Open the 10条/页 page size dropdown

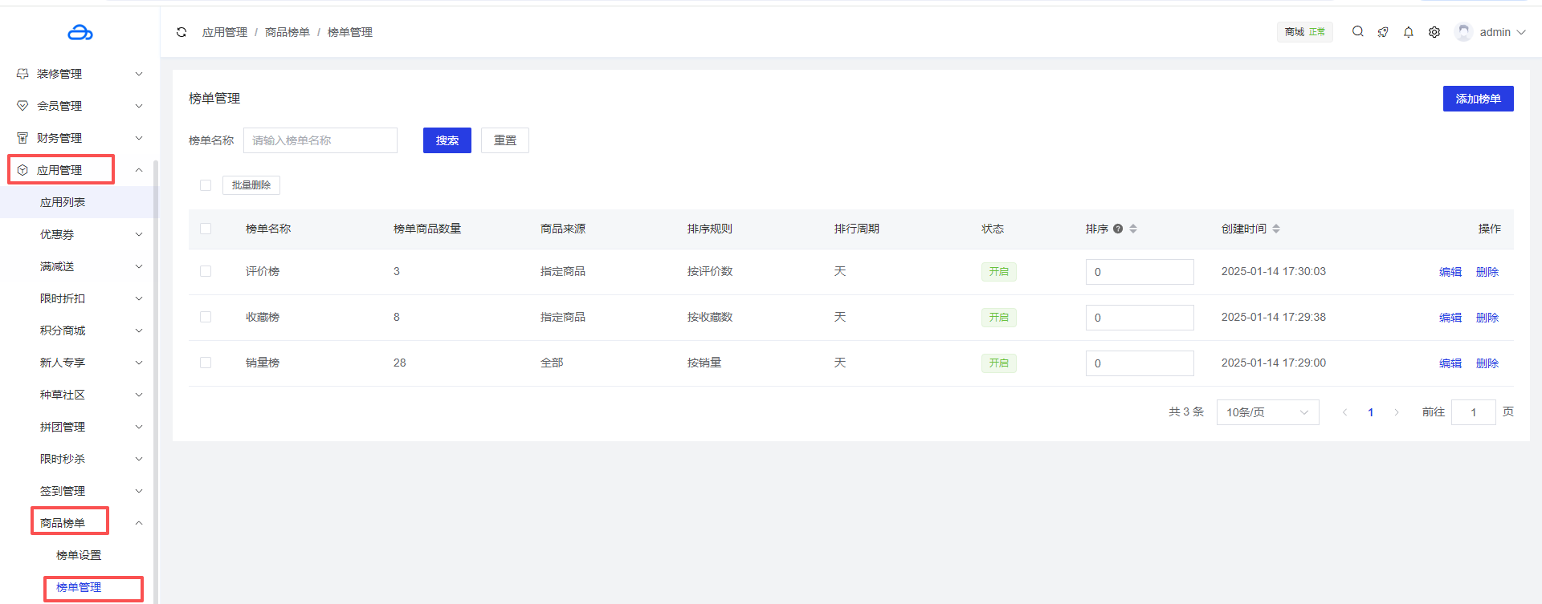(1267, 412)
